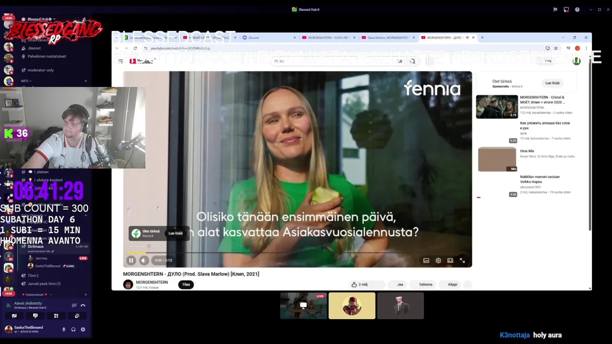Toggle subtitles in the YouTube player
The height and width of the screenshot is (344, 612).
(426, 260)
